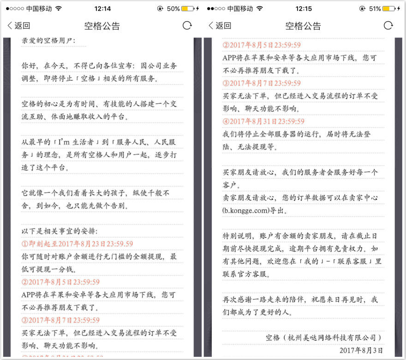The width and height of the screenshot is (406, 360).
Task: Tap the refresh icon in the left screen
Action: coord(187,26)
